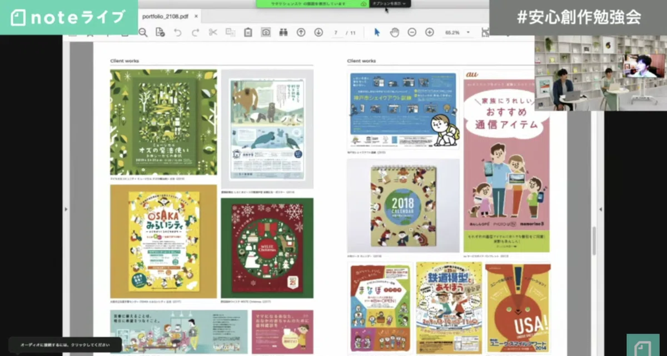
Task: Click the 2018 calendar image
Action: pos(404,206)
